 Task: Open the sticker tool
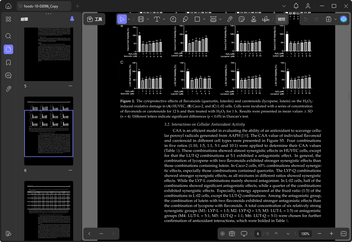pos(242,19)
